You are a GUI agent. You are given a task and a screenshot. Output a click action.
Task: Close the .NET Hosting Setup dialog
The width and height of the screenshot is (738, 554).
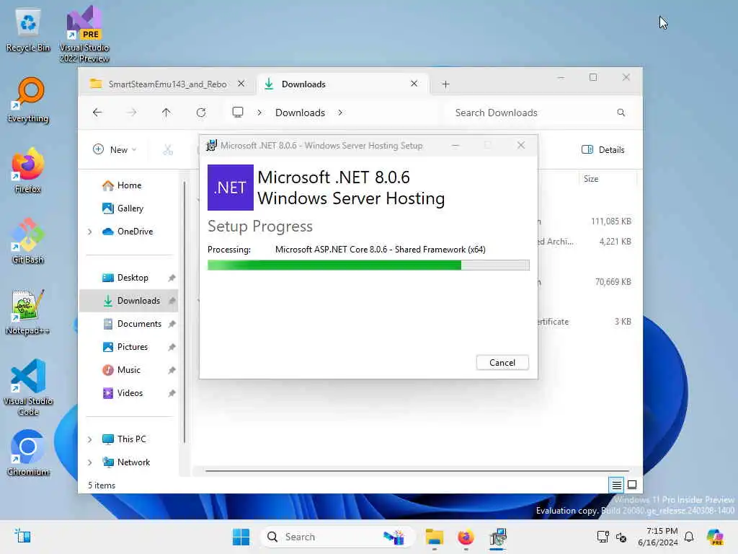tap(521, 145)
